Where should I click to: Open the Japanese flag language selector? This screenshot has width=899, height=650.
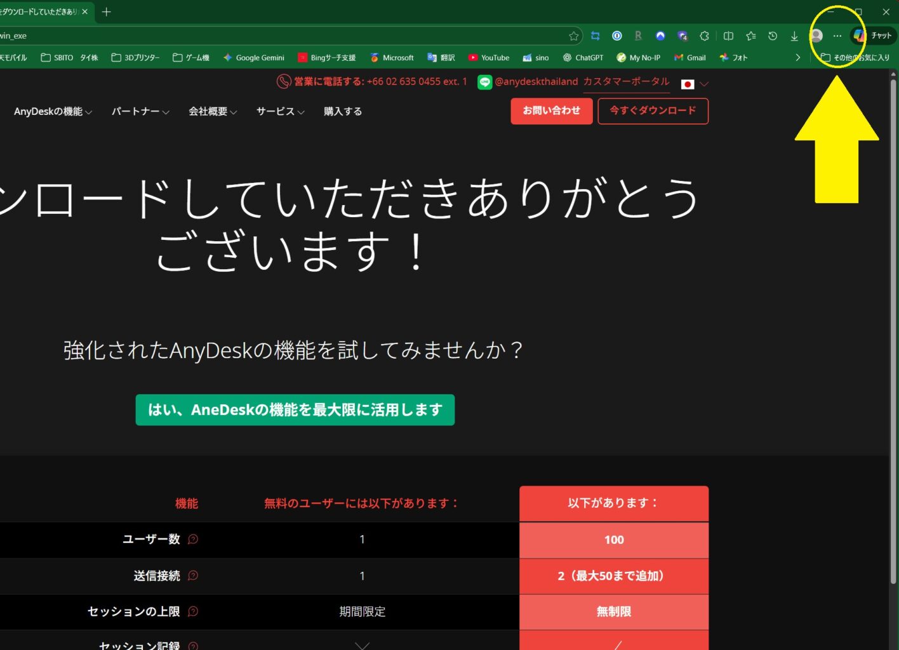(x=694, y=84)
